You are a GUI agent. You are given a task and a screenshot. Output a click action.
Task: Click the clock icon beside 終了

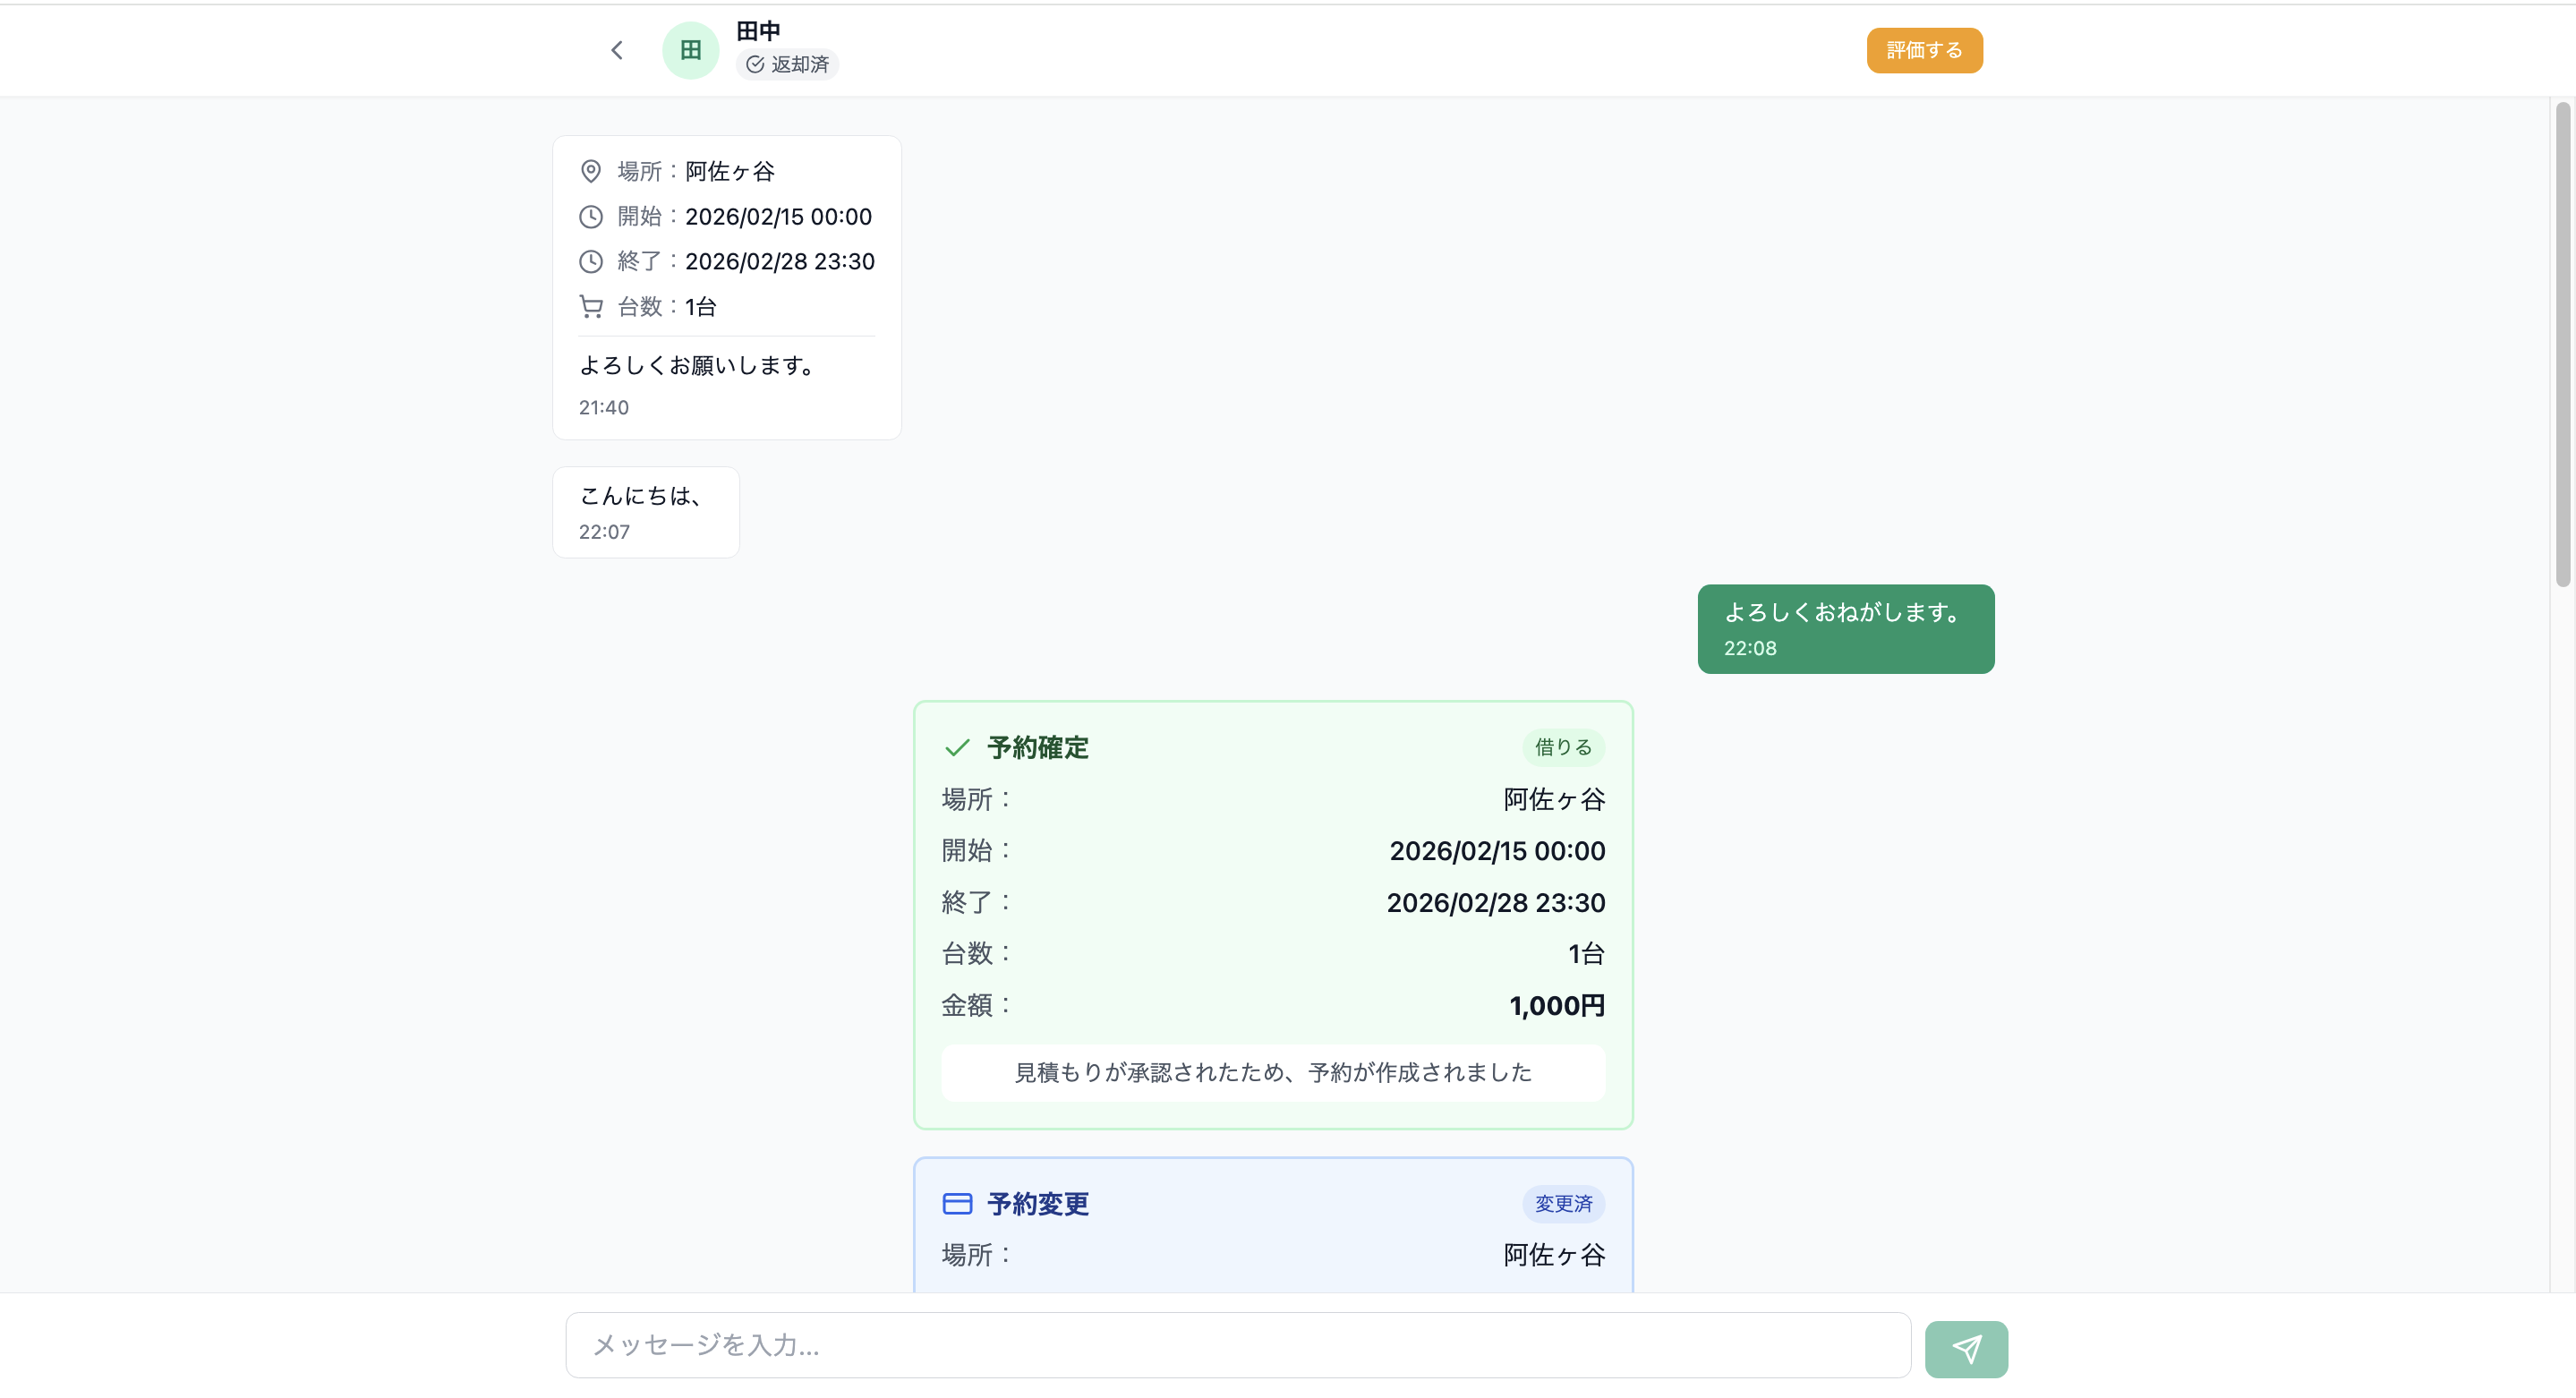tap(591, 262)
